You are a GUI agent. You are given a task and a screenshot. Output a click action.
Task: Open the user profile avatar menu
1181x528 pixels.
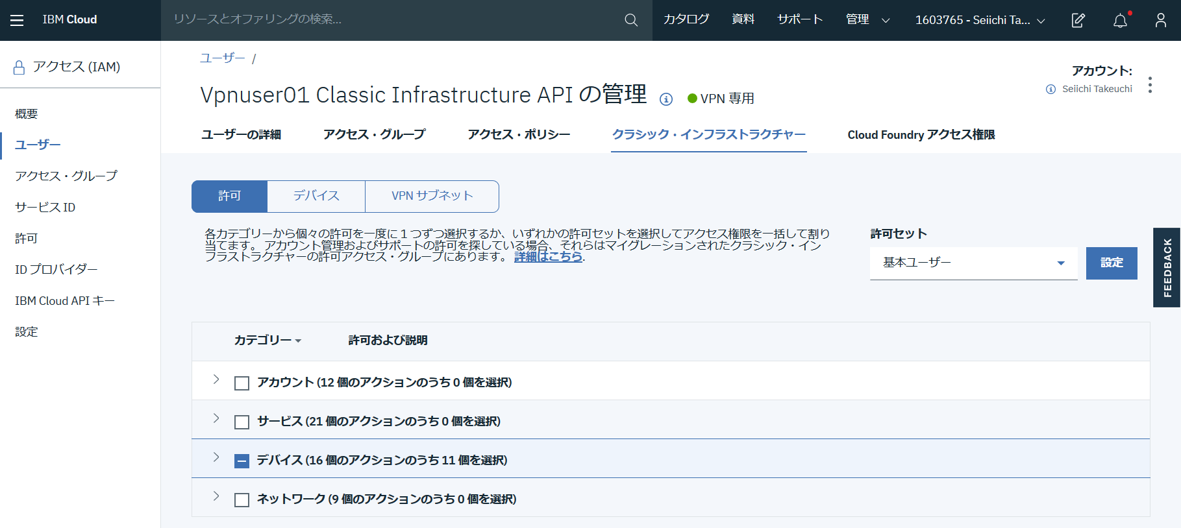click(x=1161, y=20)
